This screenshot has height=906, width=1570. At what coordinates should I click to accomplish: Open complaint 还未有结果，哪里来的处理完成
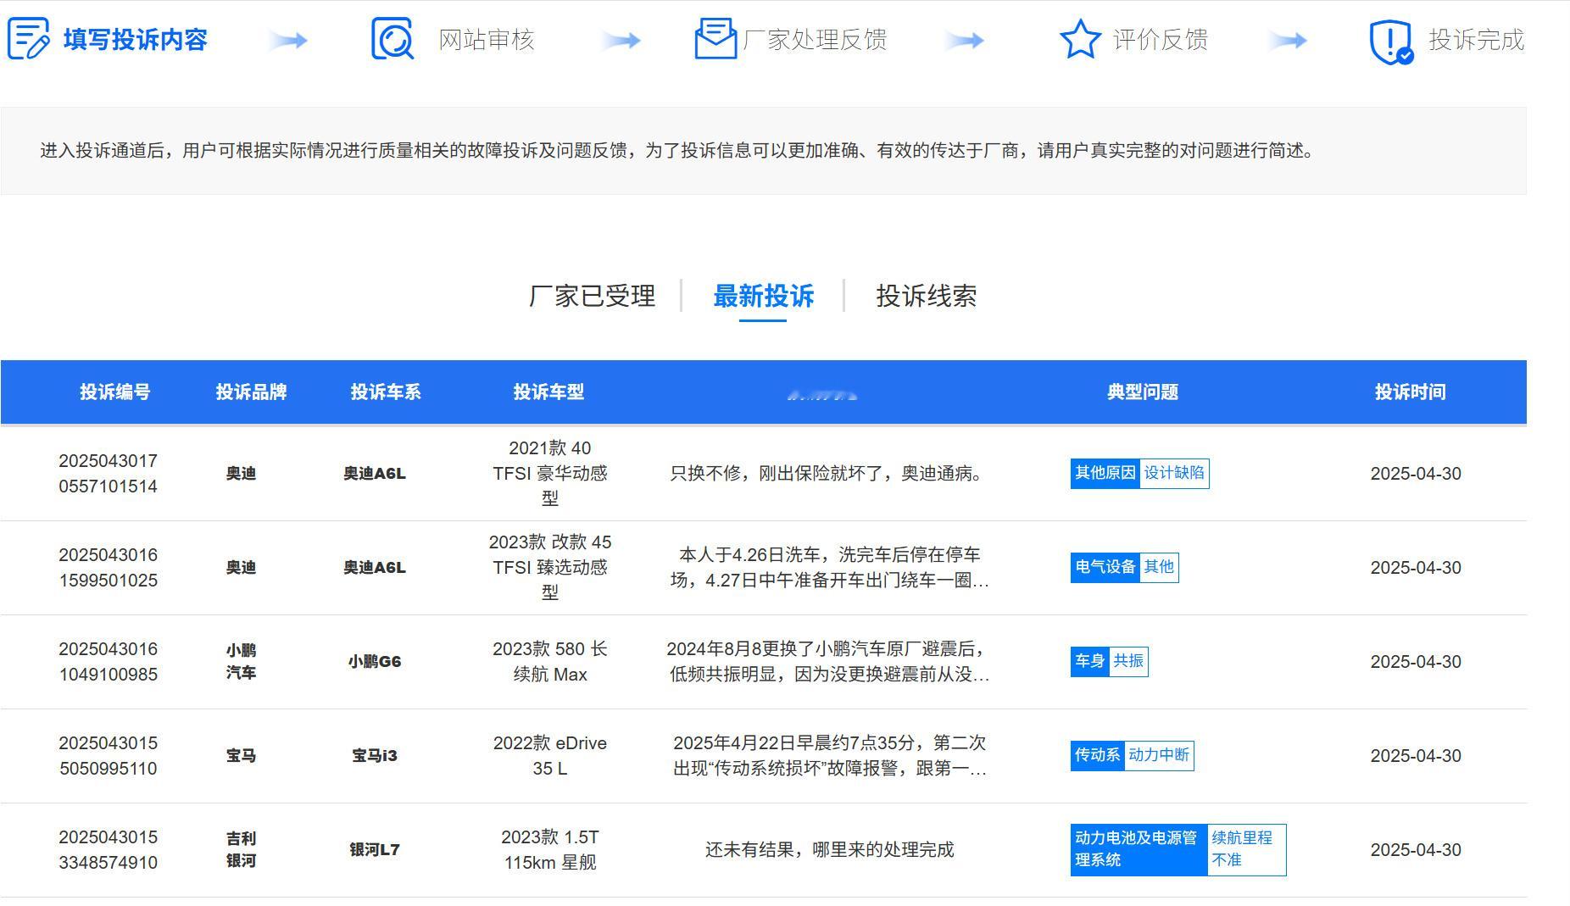point(829,850)
